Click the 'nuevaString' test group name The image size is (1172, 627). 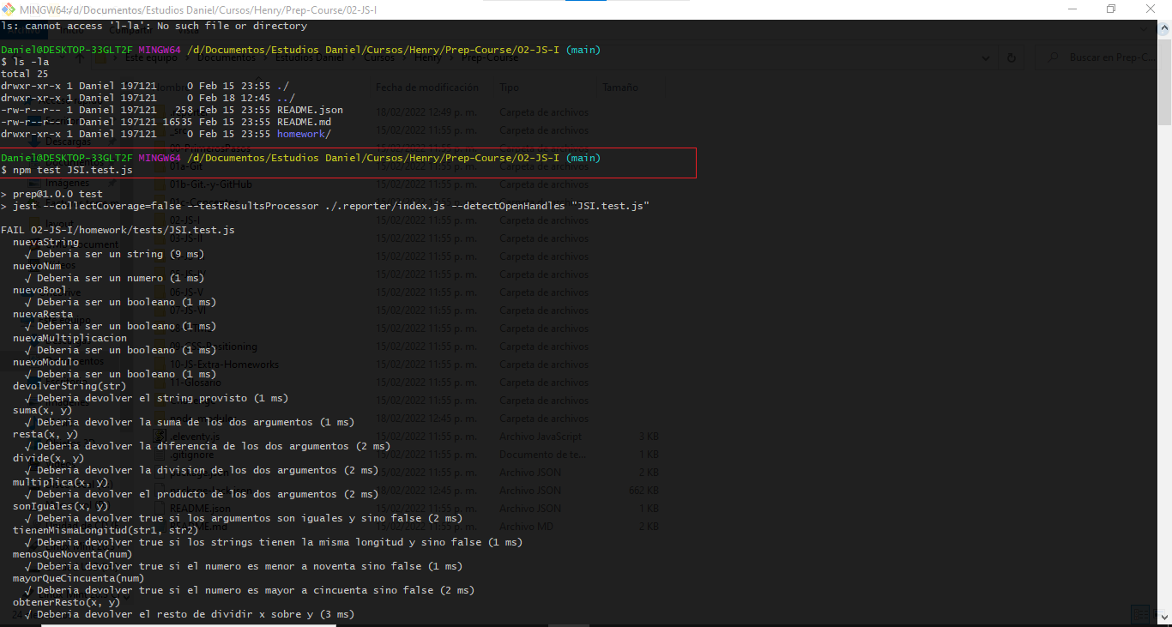pyautogui.click(x=45, y=242)
